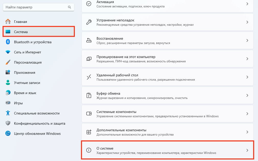Click the Windows Update sync icon
This screenshot has width=258, height=161.
[x=8, y=134]
